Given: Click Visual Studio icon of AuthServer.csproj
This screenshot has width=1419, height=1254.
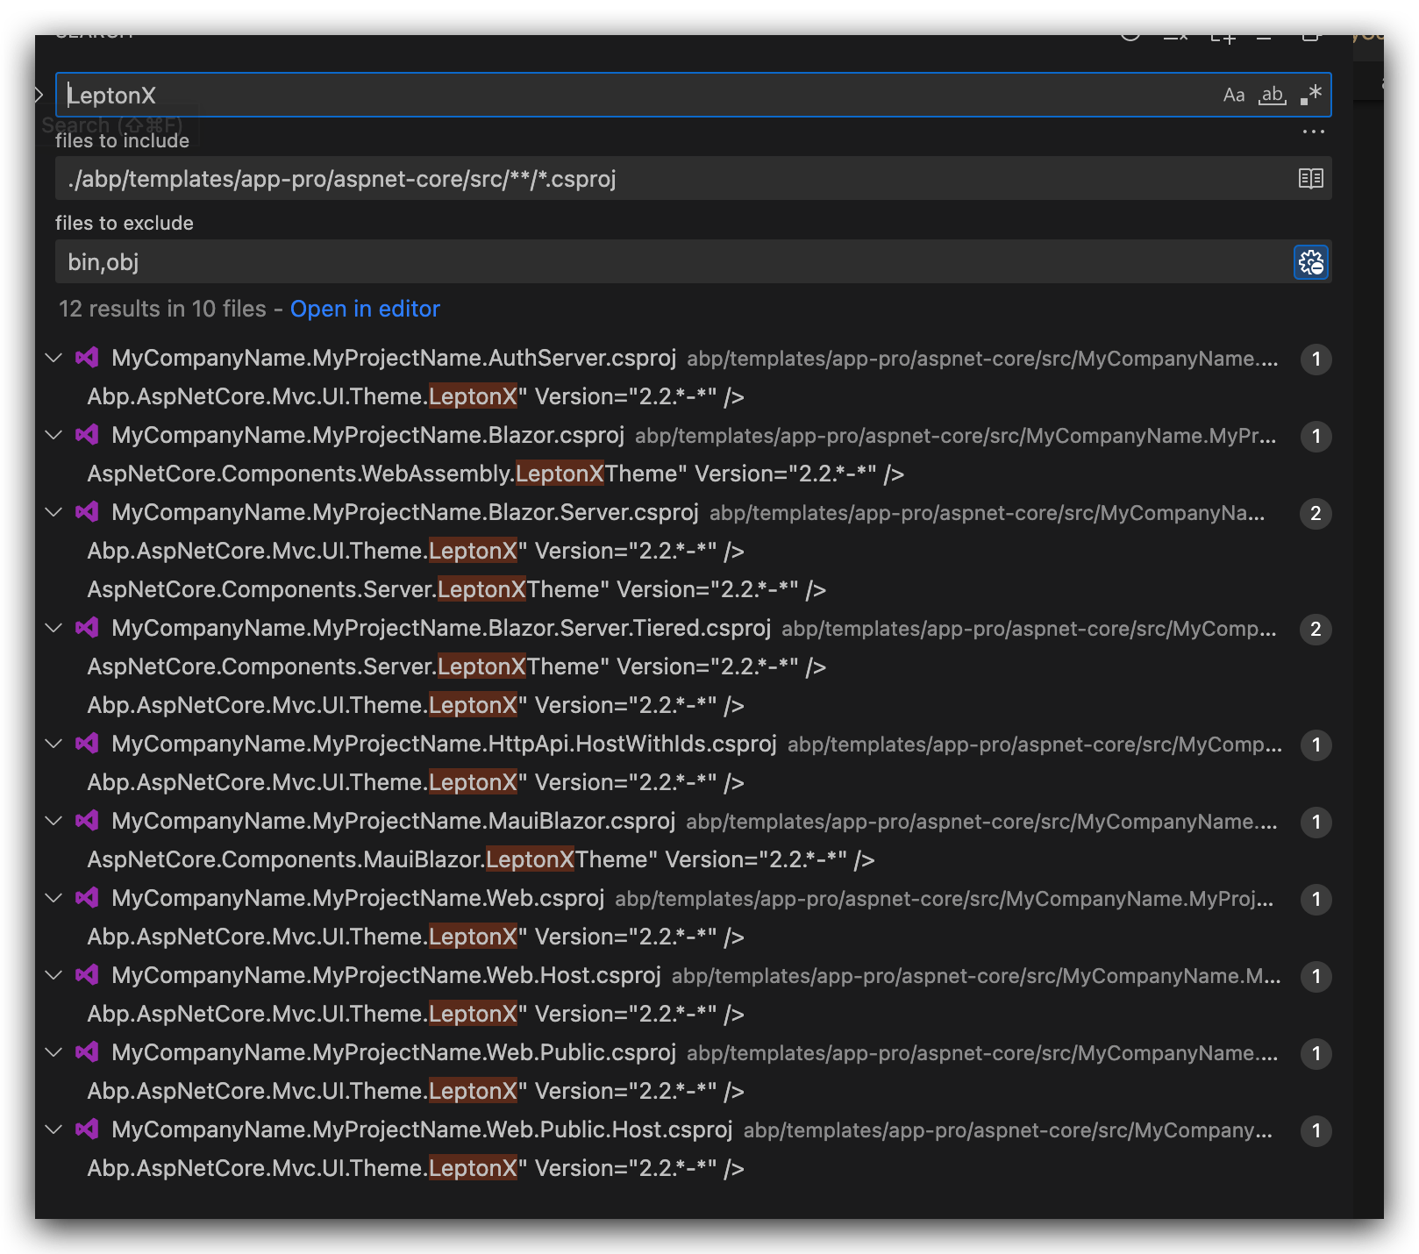Looking at the screenshot, I should [87, 358].
